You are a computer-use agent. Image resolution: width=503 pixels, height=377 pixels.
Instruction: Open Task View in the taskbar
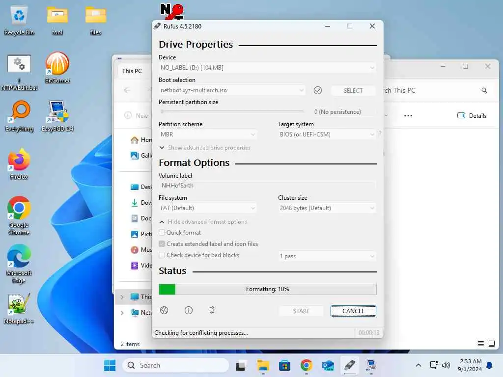(x=241, y=365)
